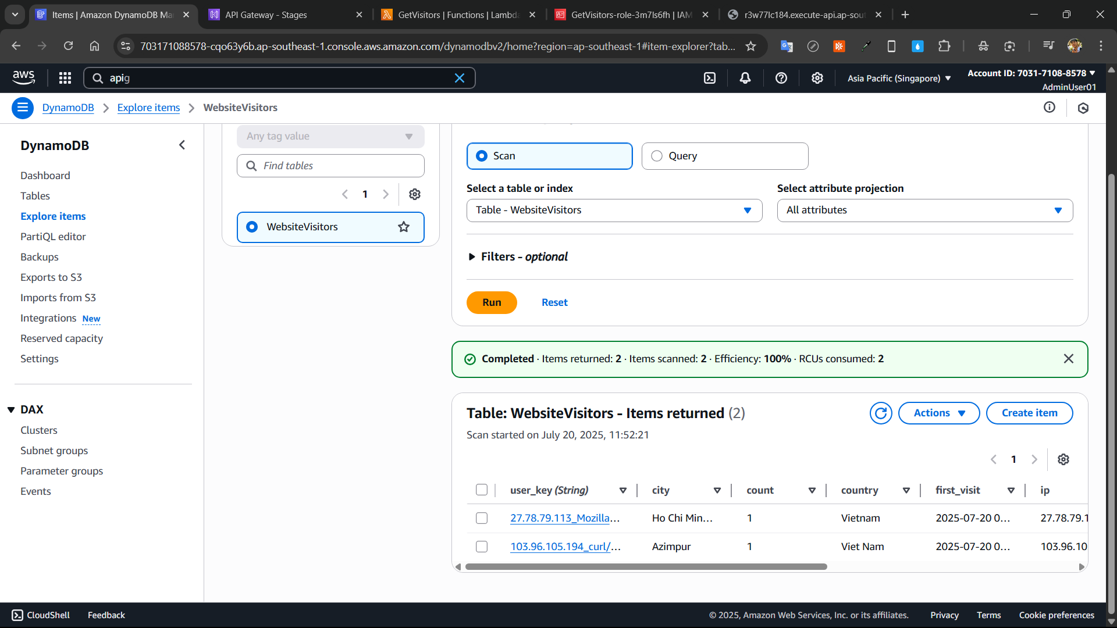Viewport: 1117px width, 628px height.
Task: Open the AWS help question-mark menu
Action: 781,78
